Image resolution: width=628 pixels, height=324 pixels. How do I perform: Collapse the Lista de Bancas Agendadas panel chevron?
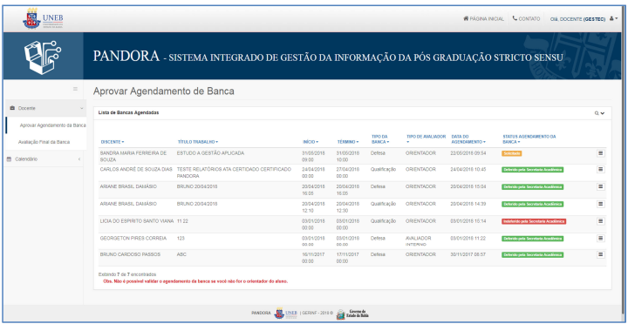(x=603, y=113)
